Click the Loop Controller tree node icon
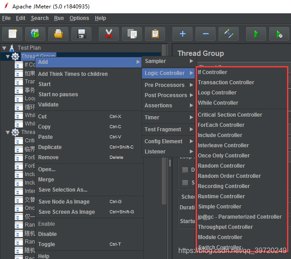 (19, 99)
